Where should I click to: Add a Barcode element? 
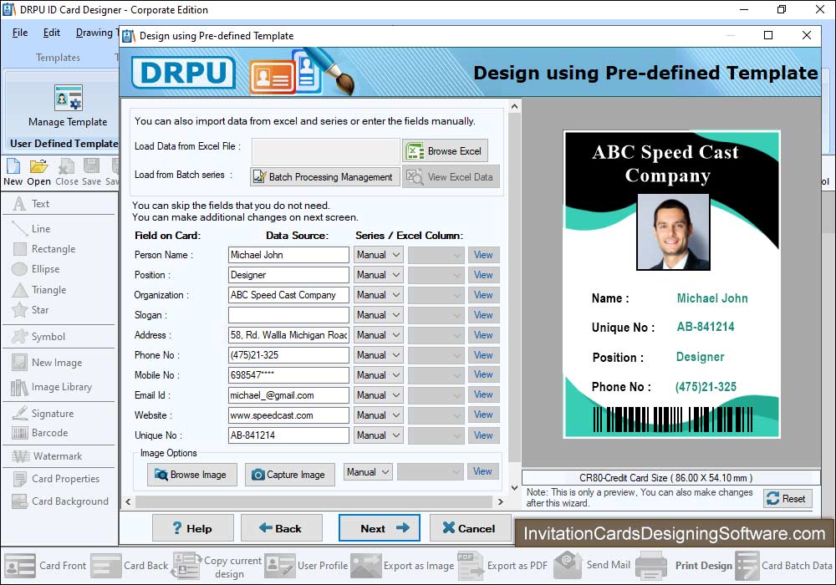point(40,433)
